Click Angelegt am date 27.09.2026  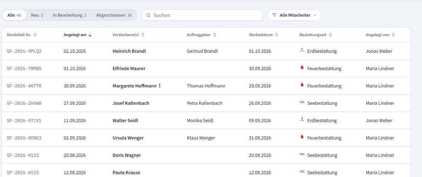coord(75,103)
